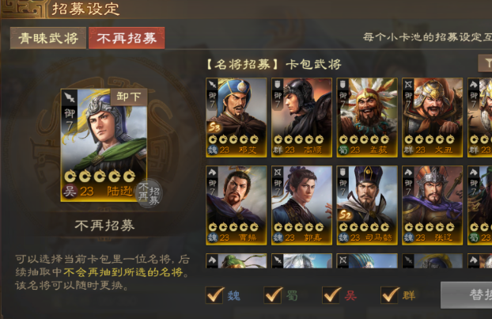
Task: Pick the 文丑 general card
Action: tap(432, 117)
